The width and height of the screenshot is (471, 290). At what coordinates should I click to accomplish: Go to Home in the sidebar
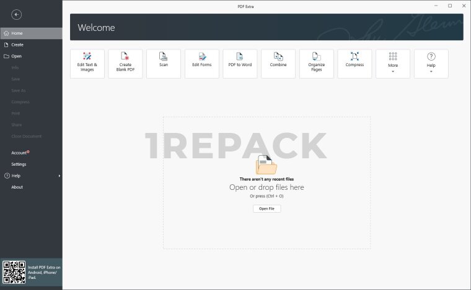31,33
